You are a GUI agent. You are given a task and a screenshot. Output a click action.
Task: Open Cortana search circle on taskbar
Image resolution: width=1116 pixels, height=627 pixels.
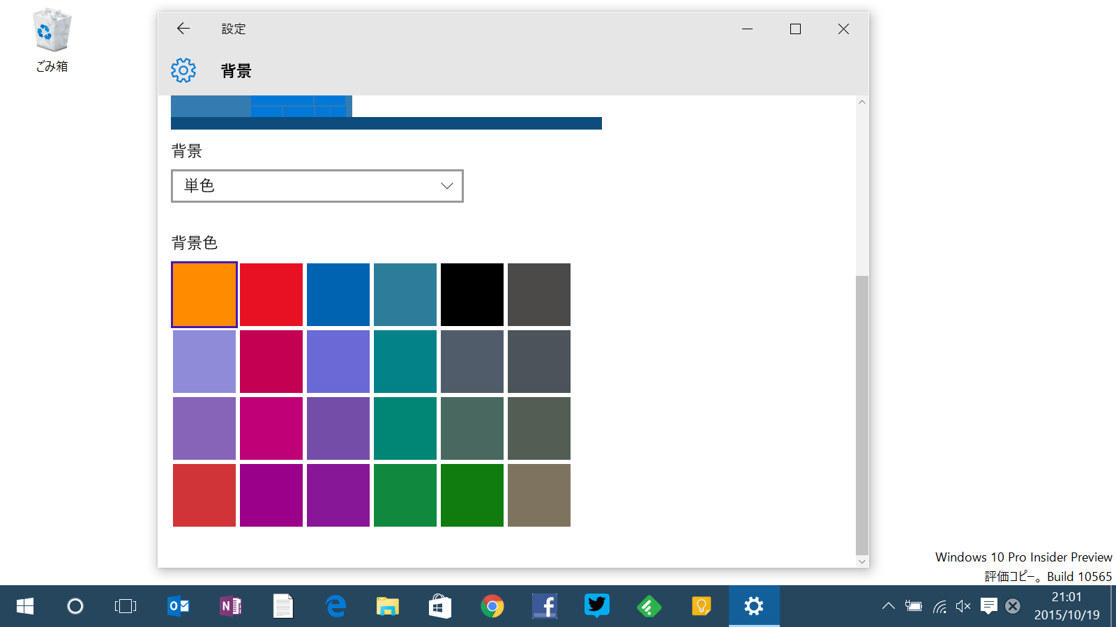(x=75, y=606)
